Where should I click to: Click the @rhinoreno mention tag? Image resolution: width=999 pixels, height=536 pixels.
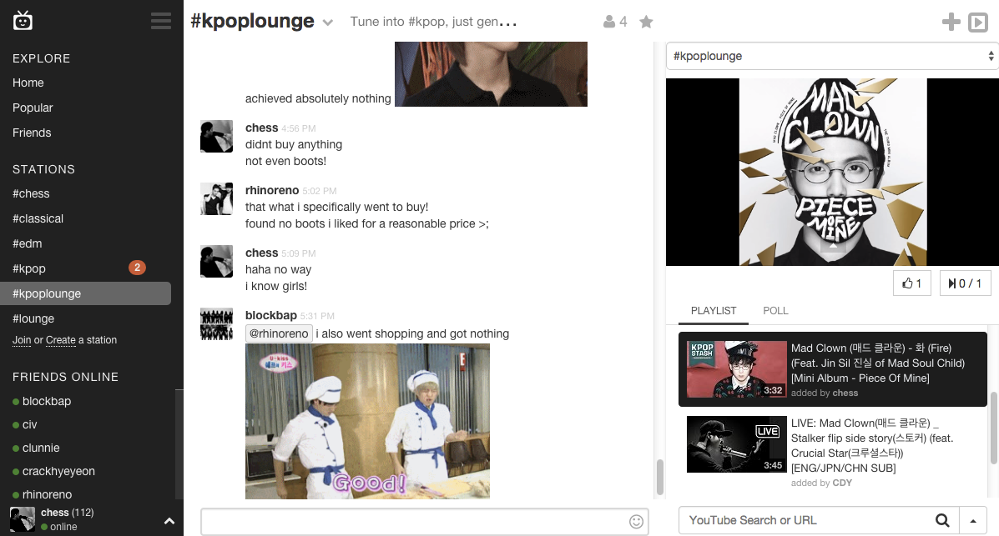click(x=279, y=333)
